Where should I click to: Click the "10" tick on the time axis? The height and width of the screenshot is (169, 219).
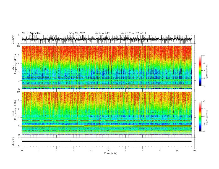194,150
